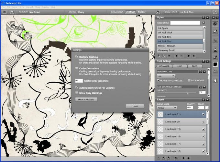This screenshot has height=162, width=220.
Task: Open the black foreground color swatch
Action: pos(215,64)
